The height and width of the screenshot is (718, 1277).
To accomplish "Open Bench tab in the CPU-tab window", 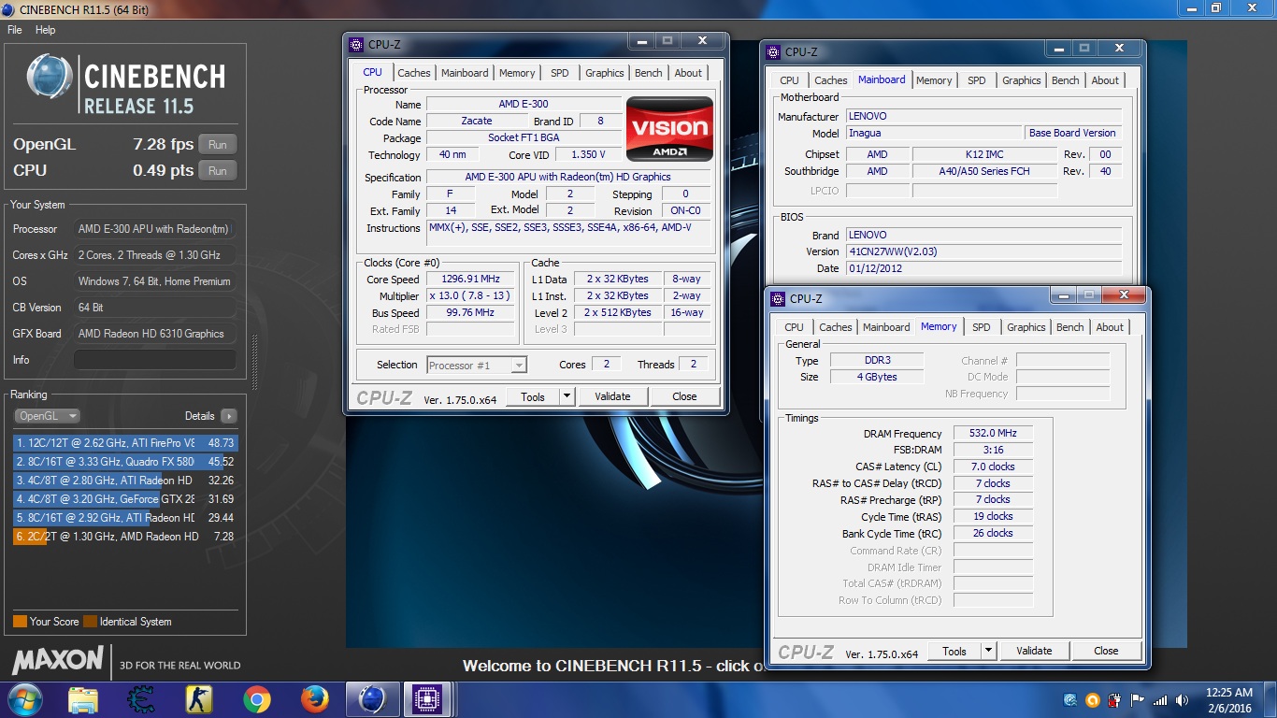I will pyautogui.click(x=649, y=73).
